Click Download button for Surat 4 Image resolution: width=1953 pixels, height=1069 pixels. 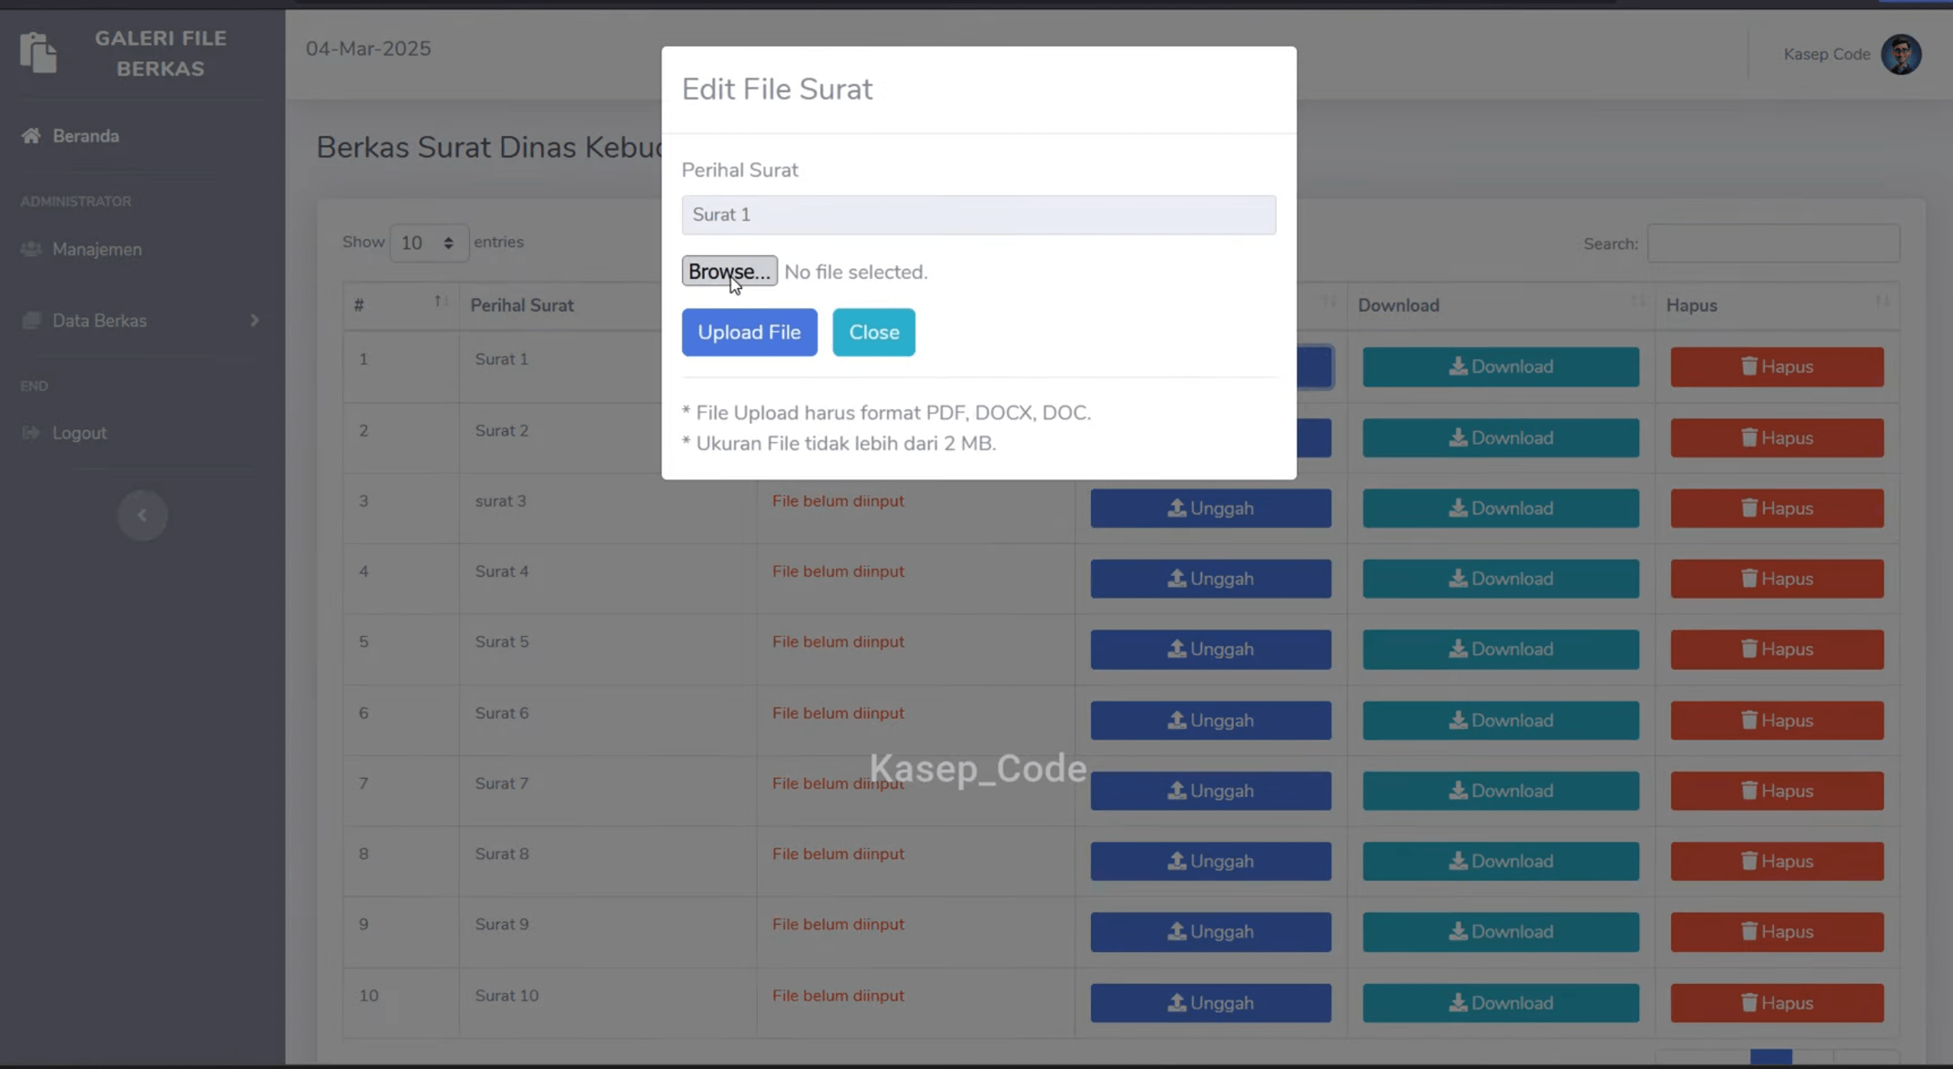[1500, 578]
